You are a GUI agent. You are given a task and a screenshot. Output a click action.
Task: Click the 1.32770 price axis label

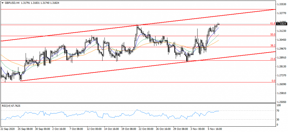pos(282,13)
